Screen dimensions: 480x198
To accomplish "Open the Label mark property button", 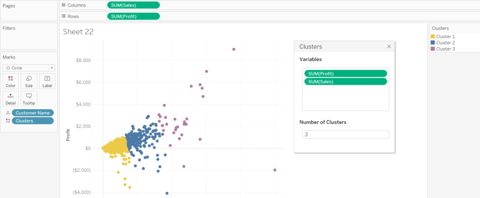I will [x=47, y=81].
